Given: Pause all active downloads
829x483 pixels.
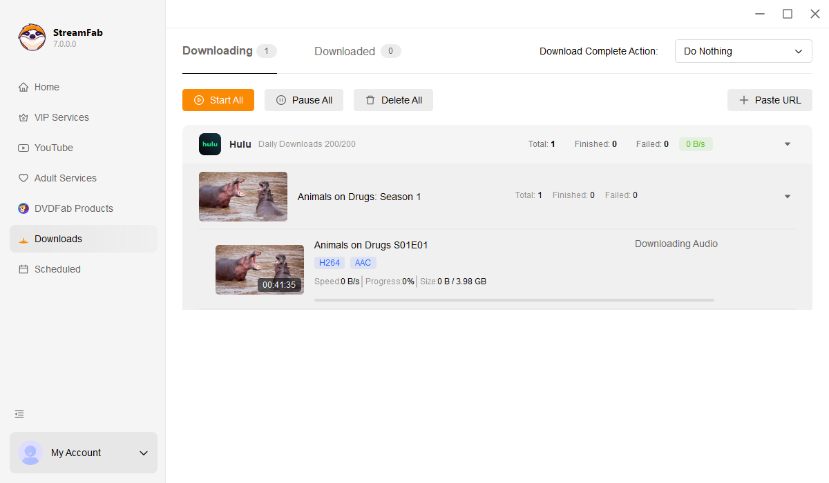Looking at the screenshot, I should (x=305, y=100).
